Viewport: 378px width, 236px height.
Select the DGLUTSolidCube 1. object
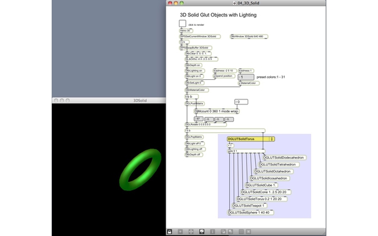261,185
